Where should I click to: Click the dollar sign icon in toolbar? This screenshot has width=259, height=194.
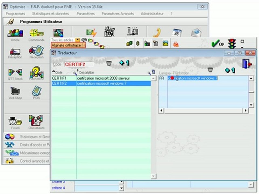click(x=138, y=44)
